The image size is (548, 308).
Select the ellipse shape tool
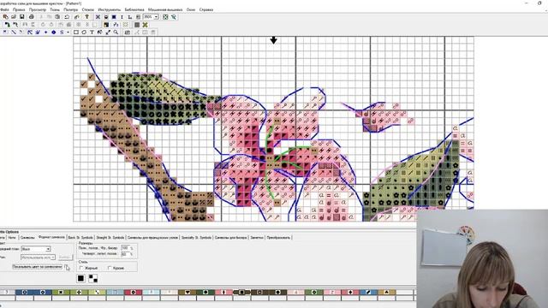click(84, 33)
